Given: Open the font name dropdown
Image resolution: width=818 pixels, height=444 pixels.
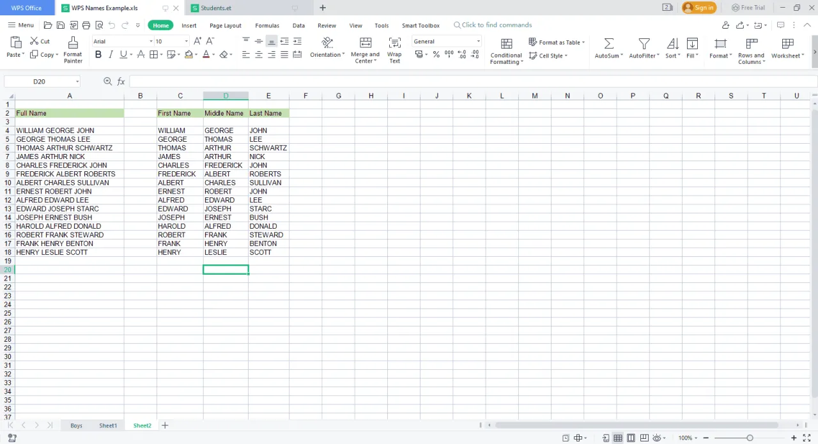Looking at the screenshot, I should click(x=151, y=41).
